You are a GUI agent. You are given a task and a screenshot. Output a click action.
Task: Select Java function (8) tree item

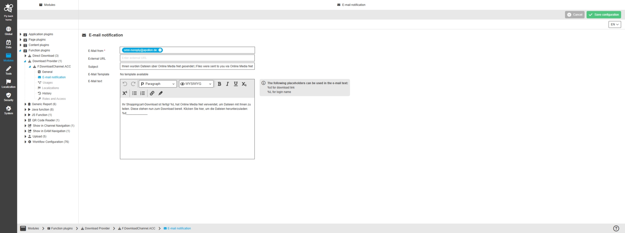42,109
